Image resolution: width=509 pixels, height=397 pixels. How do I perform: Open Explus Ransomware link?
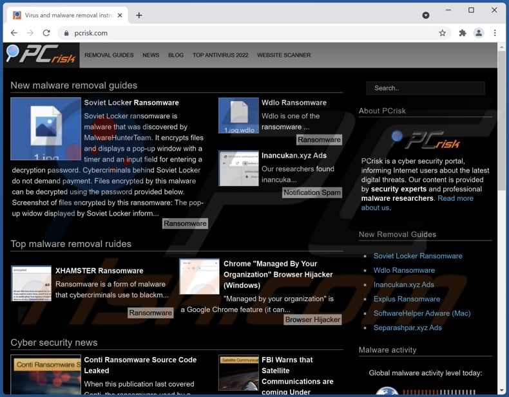(407, 299)
